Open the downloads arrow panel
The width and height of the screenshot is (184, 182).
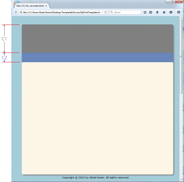click(x=157, y=12)
